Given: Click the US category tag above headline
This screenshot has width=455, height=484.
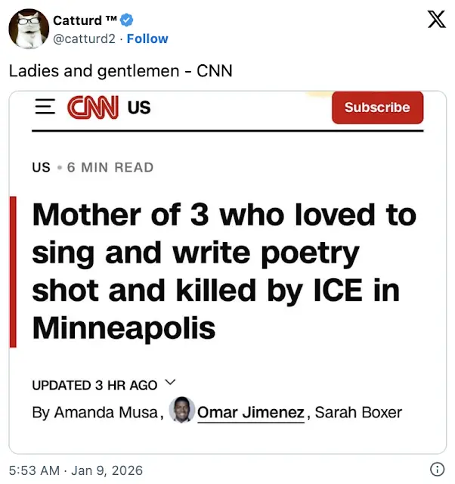Looking at the screenshot, I should click(41, 167).
